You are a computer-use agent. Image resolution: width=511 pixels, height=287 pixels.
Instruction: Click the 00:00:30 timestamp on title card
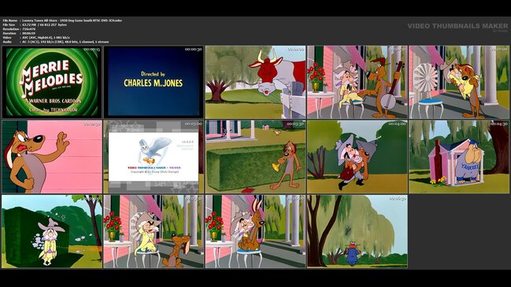(x=194, y=49)
